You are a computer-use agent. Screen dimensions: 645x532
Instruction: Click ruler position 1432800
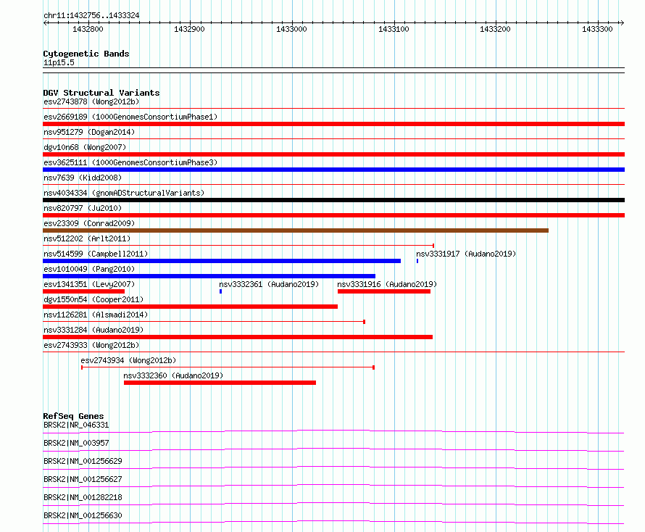pyautogui.click(x=88, y=29)
